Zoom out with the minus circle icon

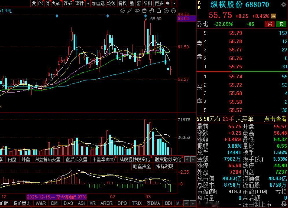173,11
